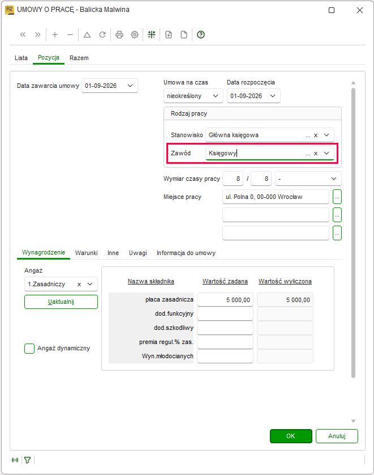Open Data rozpoczęcia date dropdown

273,96
